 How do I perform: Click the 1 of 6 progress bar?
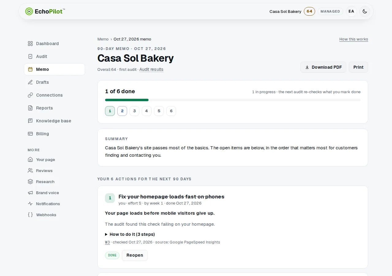pyautogui.click(x=233, y=100)
